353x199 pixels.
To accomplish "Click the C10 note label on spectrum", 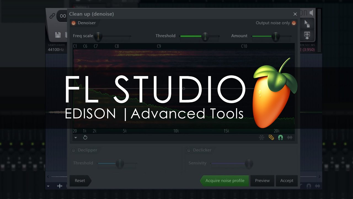I will point(244,46).
